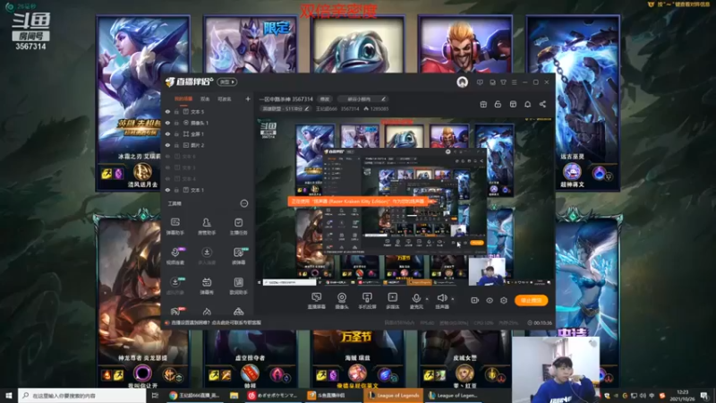Add a new scene with the plus icon
Image resolution: width=716 pixels, height=403 pixels.
pyautogui.click(x=248, y=99)
